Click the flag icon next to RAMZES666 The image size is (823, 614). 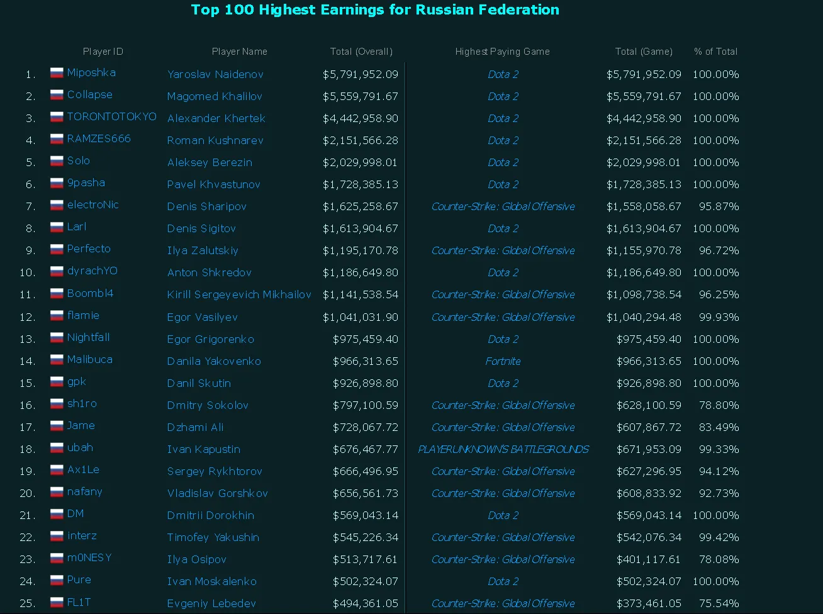click(57, 139)
